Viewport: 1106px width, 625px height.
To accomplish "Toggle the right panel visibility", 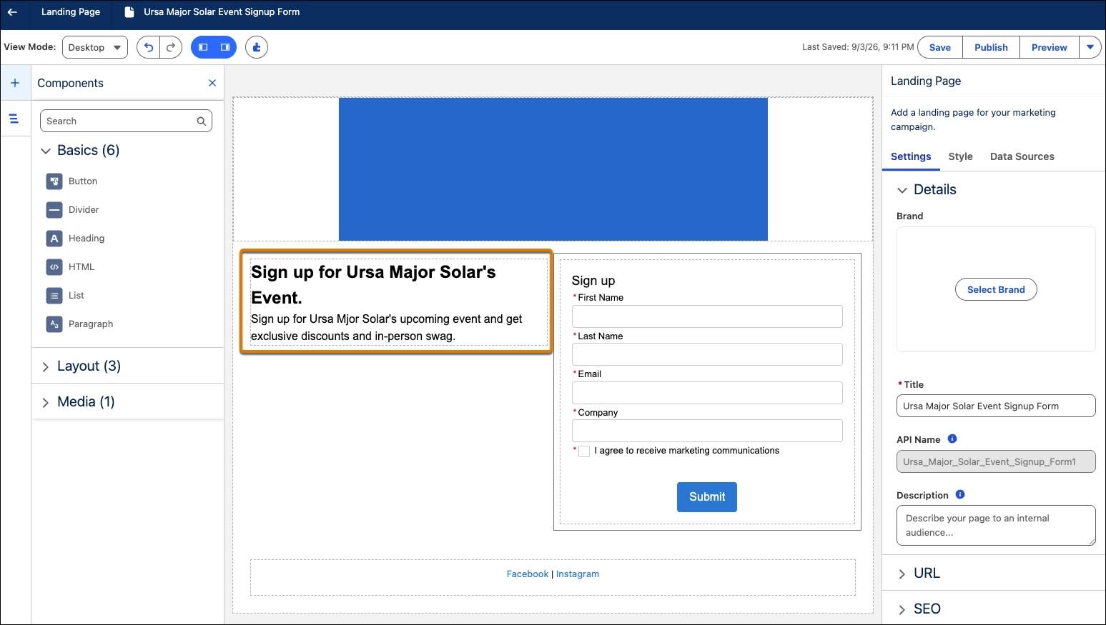I will 225,47.
